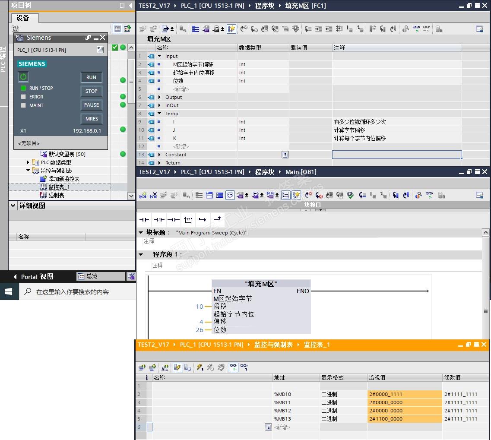
Task: Click the PLCSIM power button
Action: [x=23, y=77]
